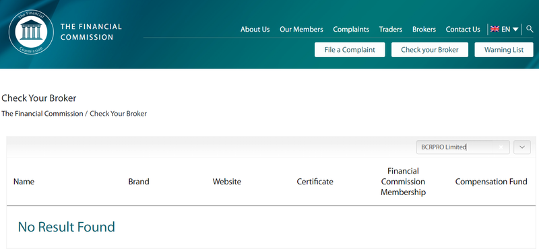Open the EN language dropdown arrow
539x249 pixels.
pyautogui.click(x=515, y=30)
